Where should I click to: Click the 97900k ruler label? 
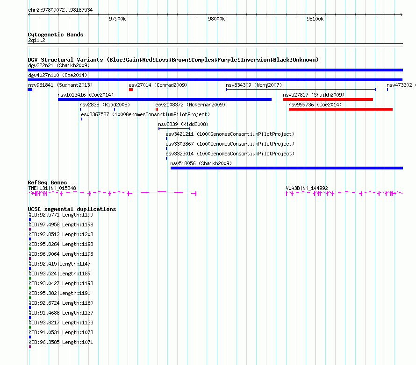pyautogui.click(x=117, y=19)
